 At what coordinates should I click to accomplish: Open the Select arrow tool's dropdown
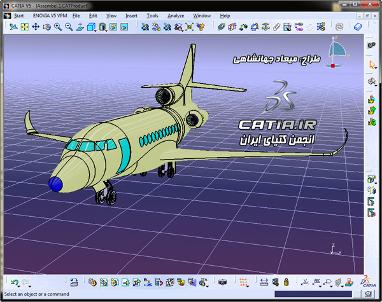(x=376, y=69)
